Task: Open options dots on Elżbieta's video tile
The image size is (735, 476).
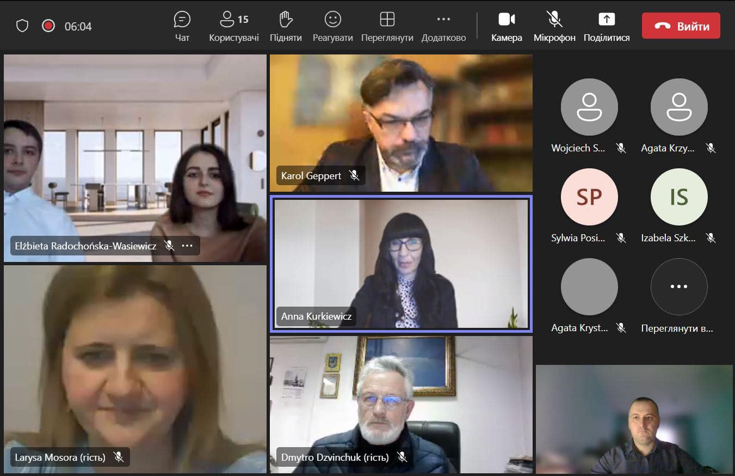Action: click(187, 246)
